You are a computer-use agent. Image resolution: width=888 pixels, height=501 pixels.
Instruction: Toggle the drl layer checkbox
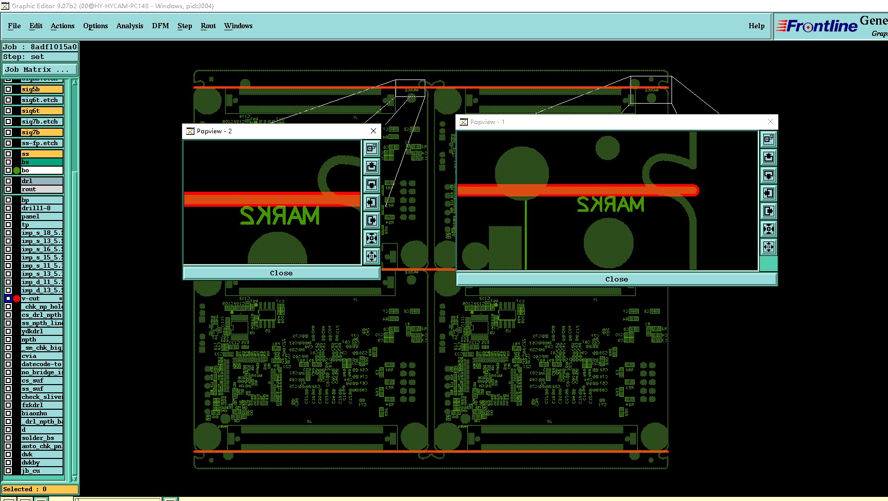click(x=8, y=181)
